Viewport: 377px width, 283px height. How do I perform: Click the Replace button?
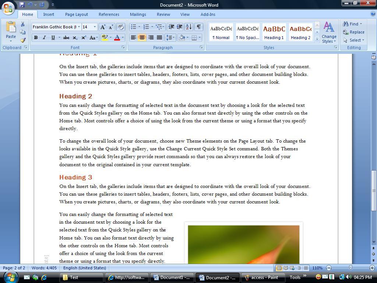[x=353, y=32]
